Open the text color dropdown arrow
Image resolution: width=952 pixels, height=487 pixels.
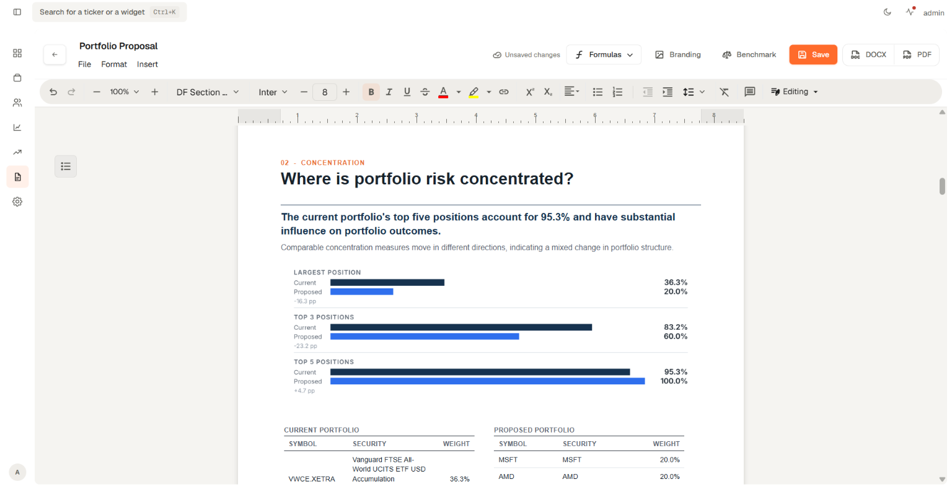459,92
